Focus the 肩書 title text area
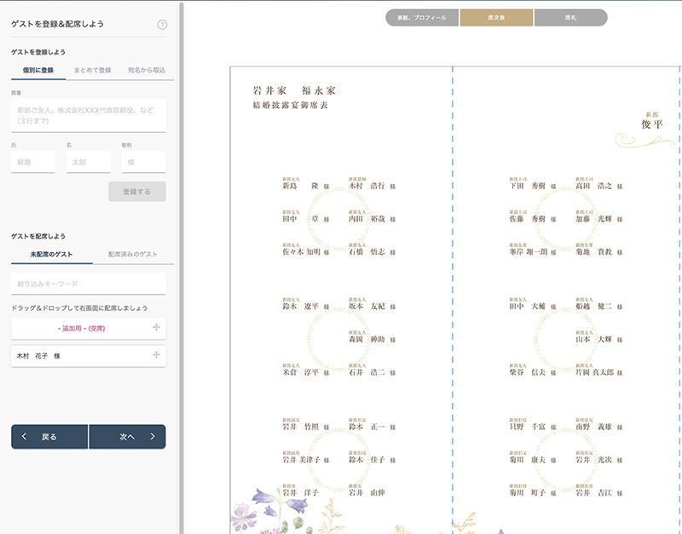The image size is (682, 534). click(x=89, y=115)
